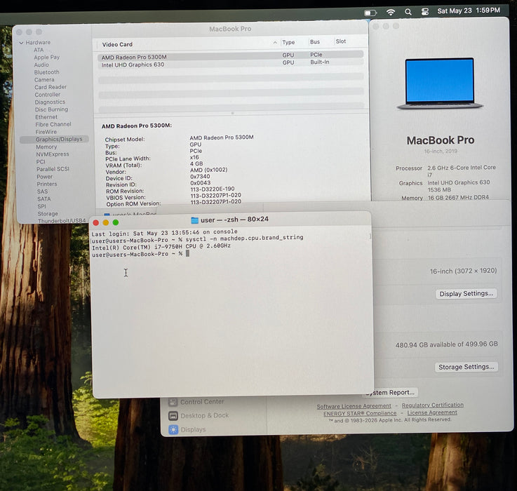Sort by Type column header

288,42
